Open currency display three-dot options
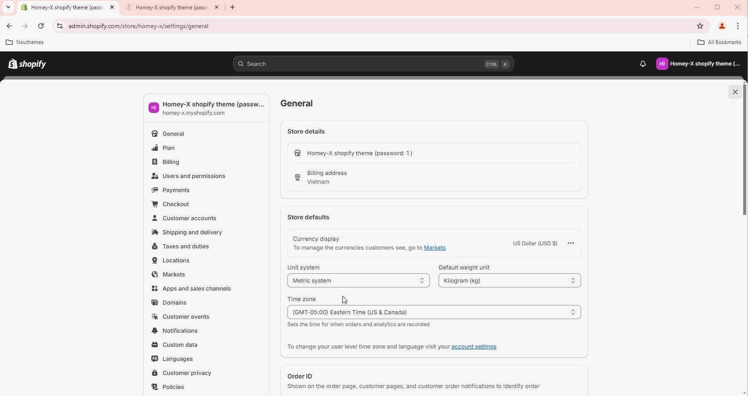Viewport: 748px width, 396px height. point(570,243)
